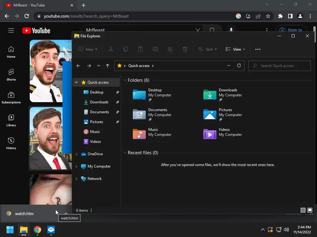Select the MrBeast - YouTube tab
Image resolution: width=317 pixels, height=237 pixels.
39,5
